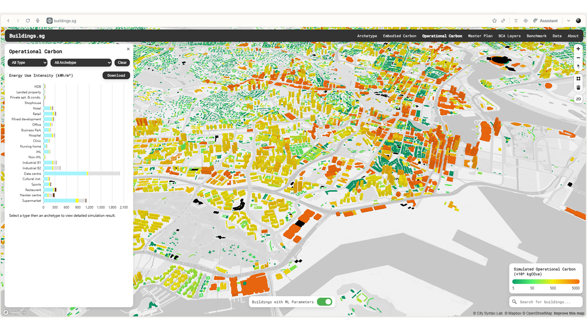Click the Supermarket bar in chart
This screenshot has height=330, width=587.
point(65,201)
